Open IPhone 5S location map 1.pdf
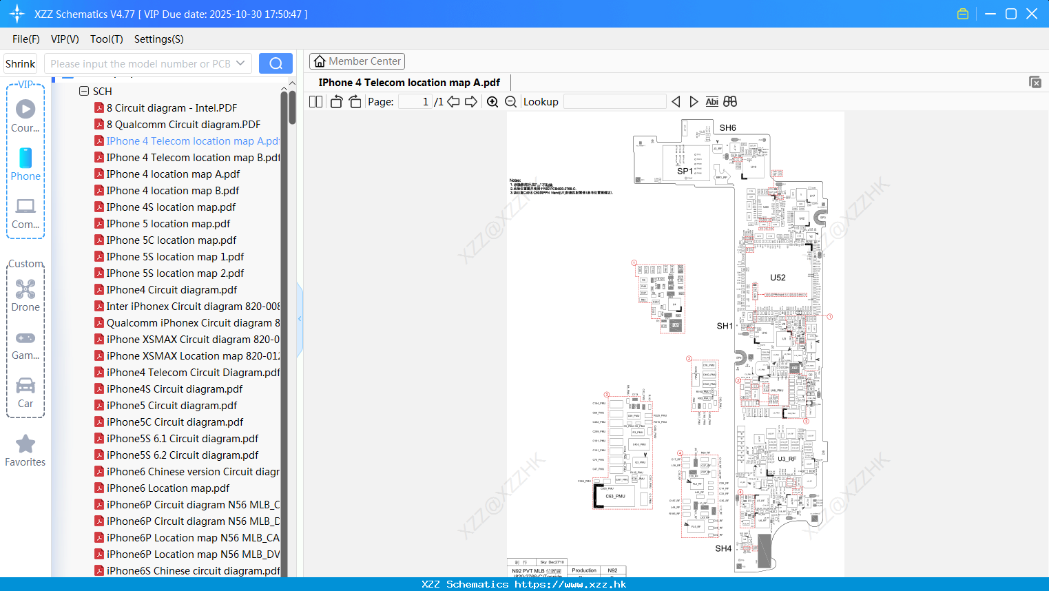 click(x=175, y=257)
